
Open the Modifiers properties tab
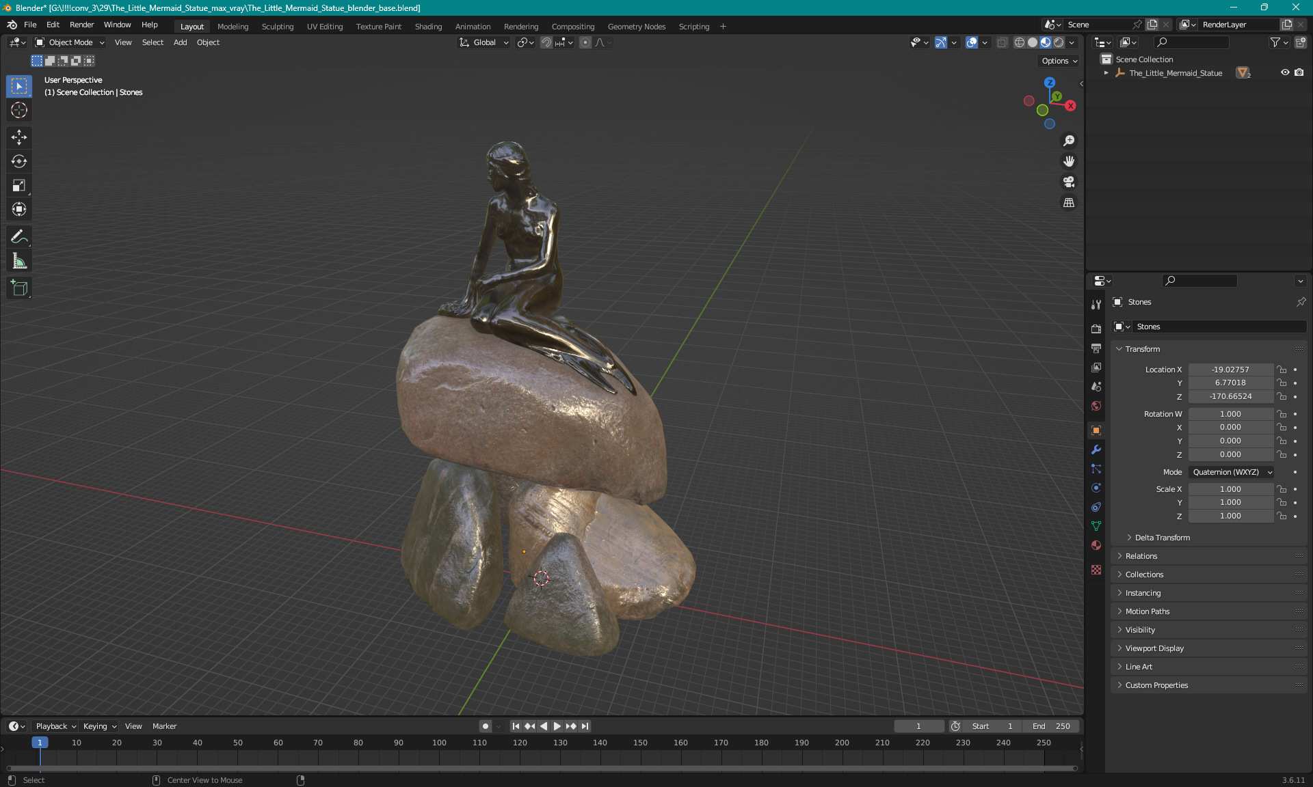(x=1096, y=450)
